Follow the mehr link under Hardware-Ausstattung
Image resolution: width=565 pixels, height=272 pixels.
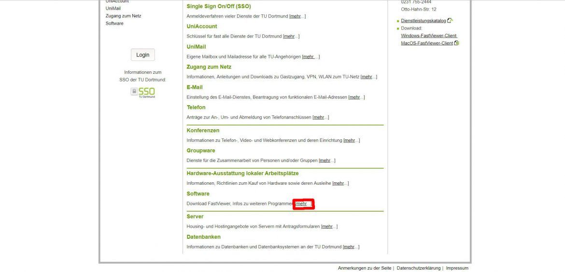[x=339, y=183]
